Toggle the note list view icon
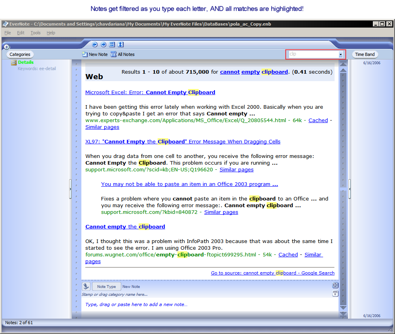Viewport: 395px width, 334px height. 112,45
